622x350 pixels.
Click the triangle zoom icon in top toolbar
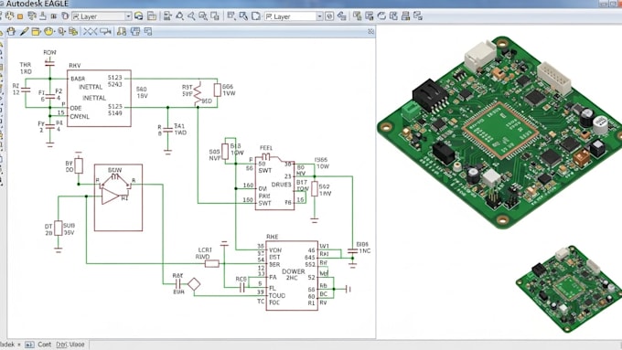(179, 16)
